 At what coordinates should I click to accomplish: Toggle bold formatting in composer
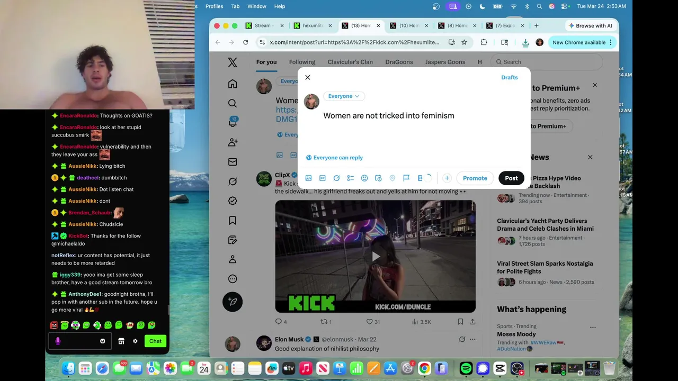[x=420, y=178]
